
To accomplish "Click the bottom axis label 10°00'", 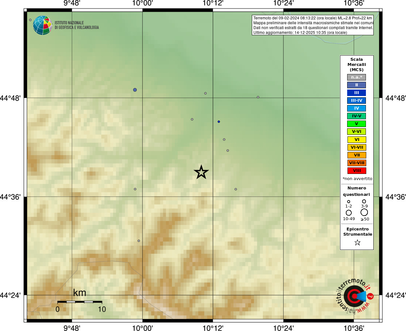I will point(143,328).
